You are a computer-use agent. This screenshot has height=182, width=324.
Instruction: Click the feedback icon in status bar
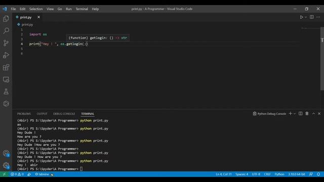click(x=311, y=174)
